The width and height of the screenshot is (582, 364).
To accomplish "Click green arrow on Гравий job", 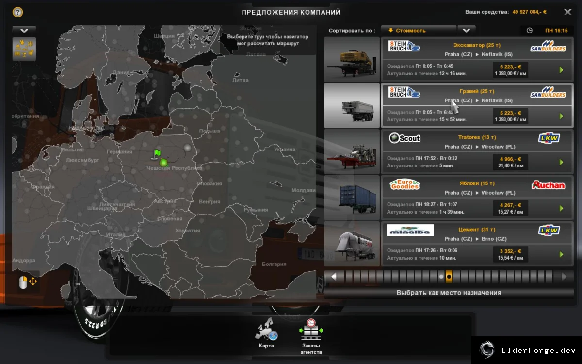I will [561, 116].
